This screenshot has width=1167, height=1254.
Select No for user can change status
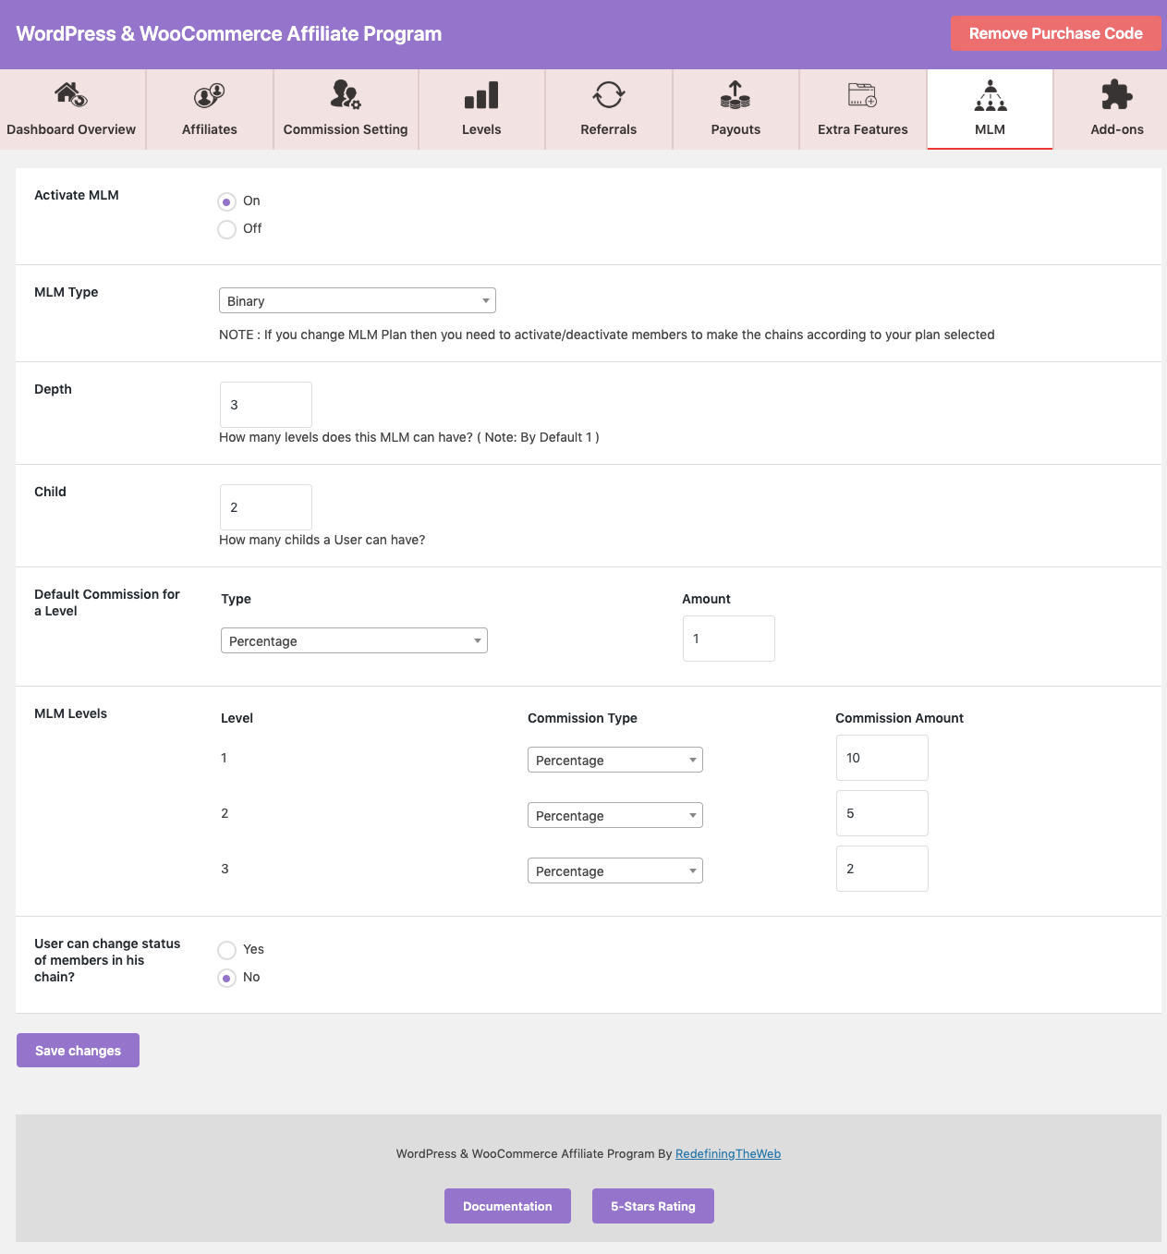click(226, 978)
